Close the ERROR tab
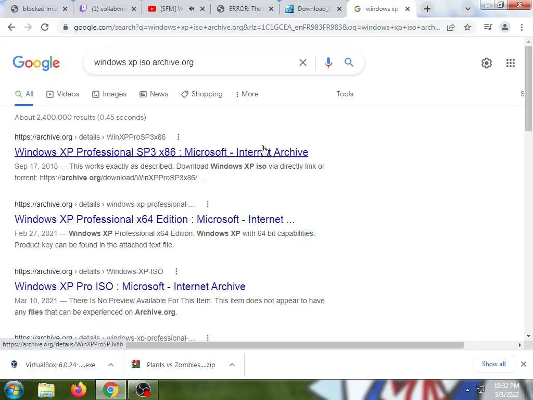 pos(271,9)
